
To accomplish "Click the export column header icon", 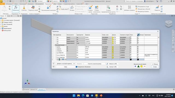I will pos(139,35).
